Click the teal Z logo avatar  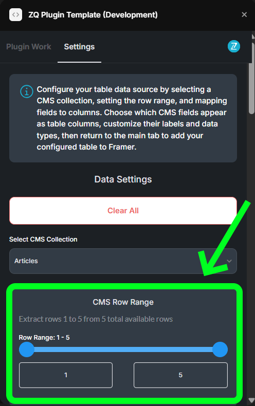234,47
